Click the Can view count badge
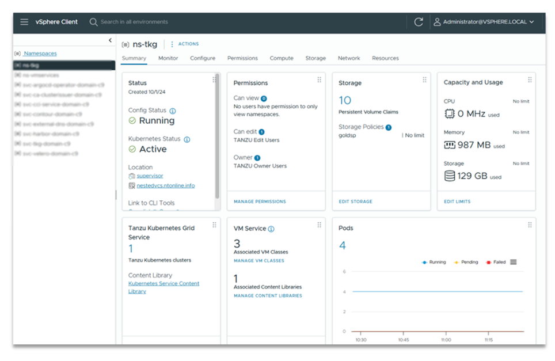 coord(264,99)
